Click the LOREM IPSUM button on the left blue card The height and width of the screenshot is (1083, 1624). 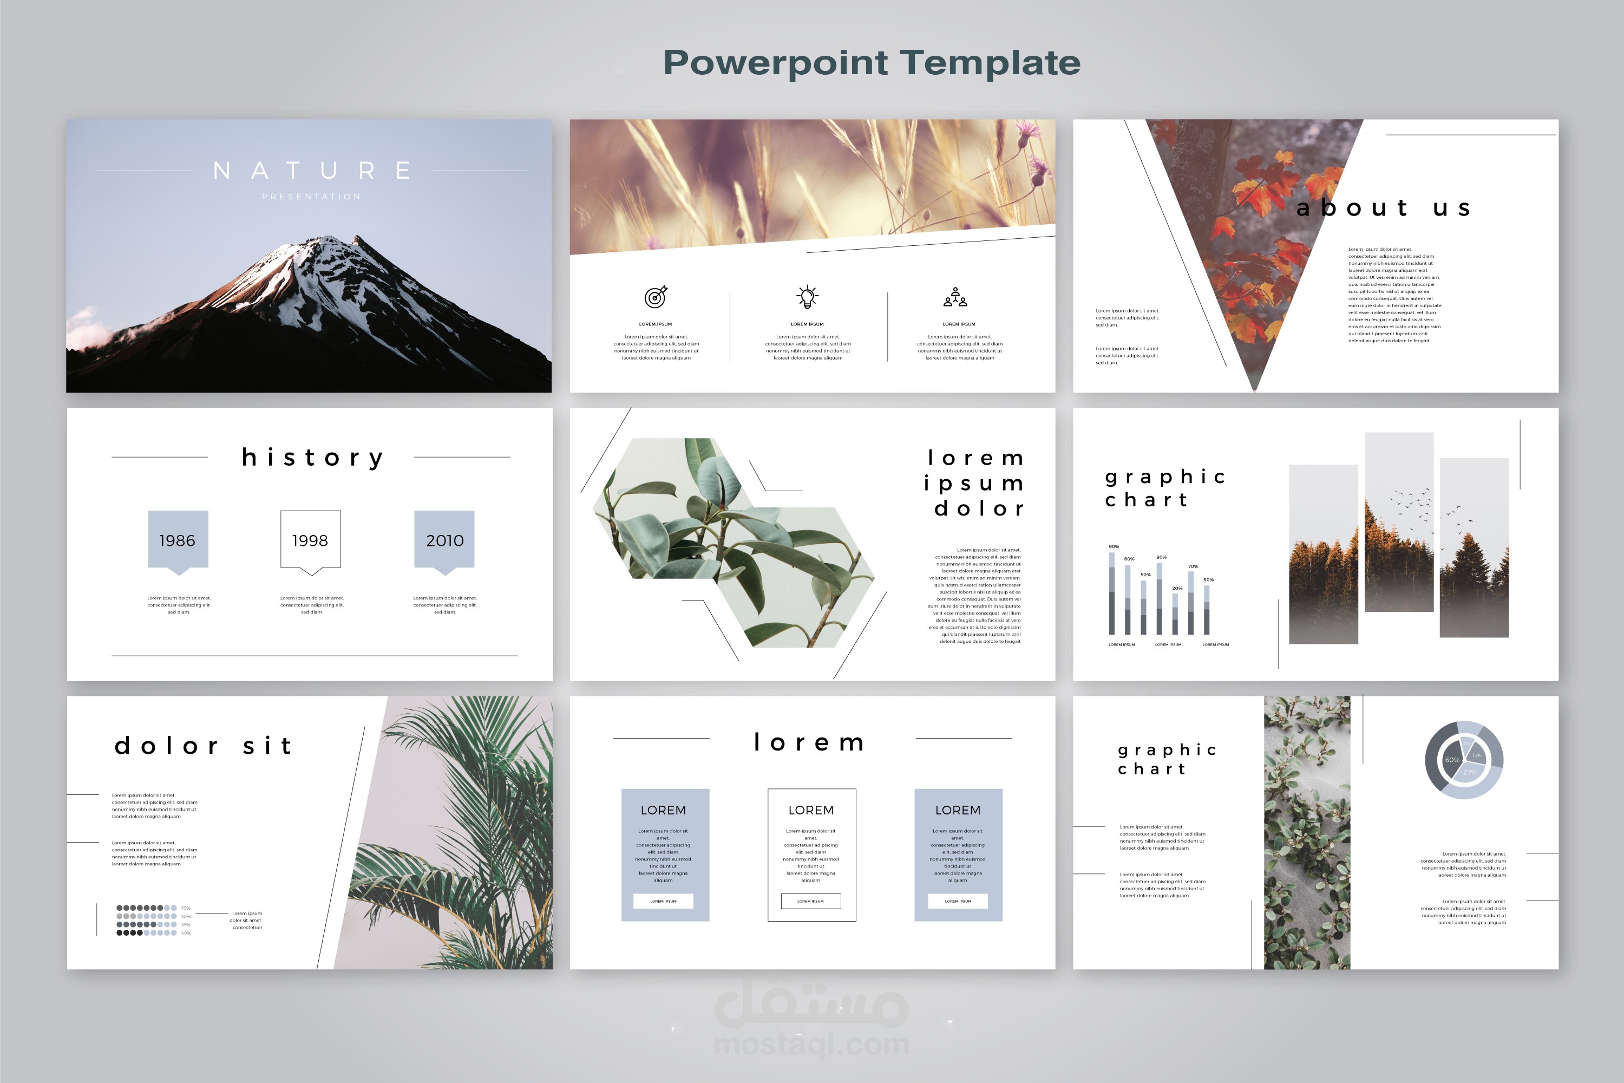(x=665, y=902)
